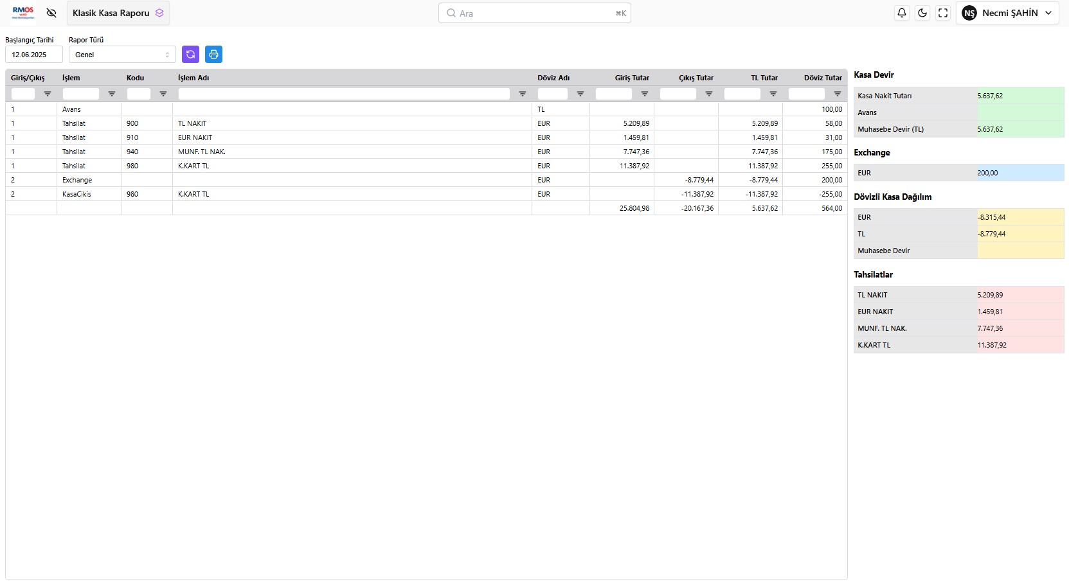Open filter options for Döviz Adı column
The image size is (1069, 584).
coord(580,94)
